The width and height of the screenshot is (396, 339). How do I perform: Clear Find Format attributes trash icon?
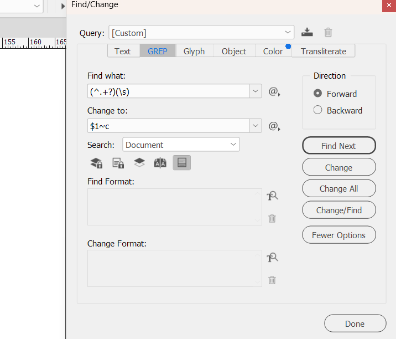tap(272, 218)
